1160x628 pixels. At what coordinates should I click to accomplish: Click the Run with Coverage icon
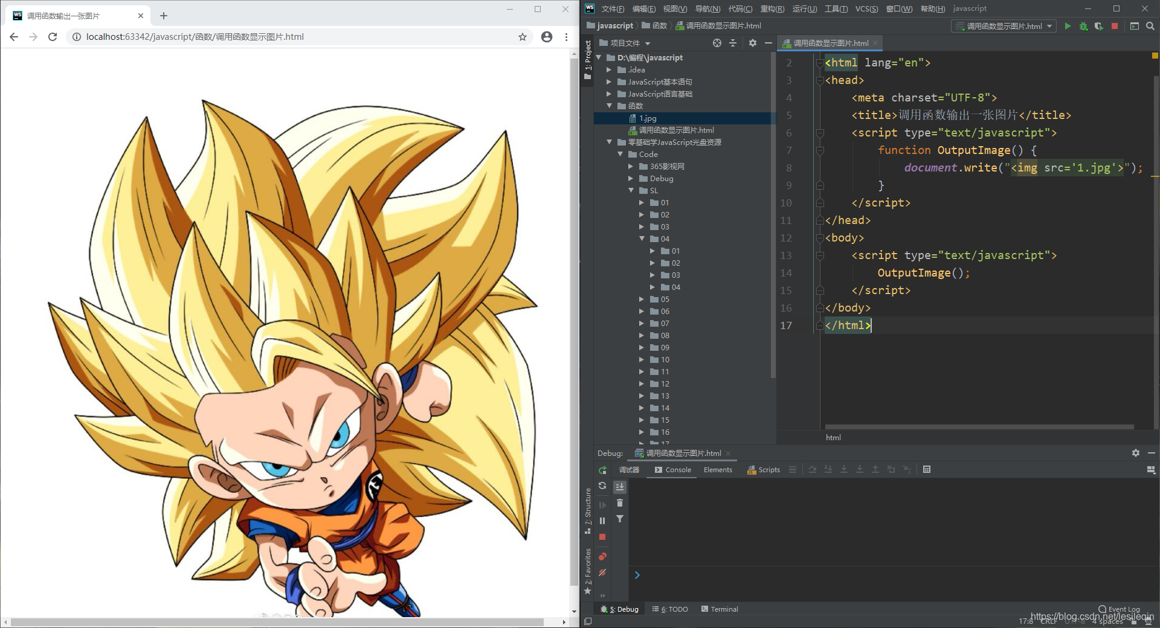point(1098,26)
